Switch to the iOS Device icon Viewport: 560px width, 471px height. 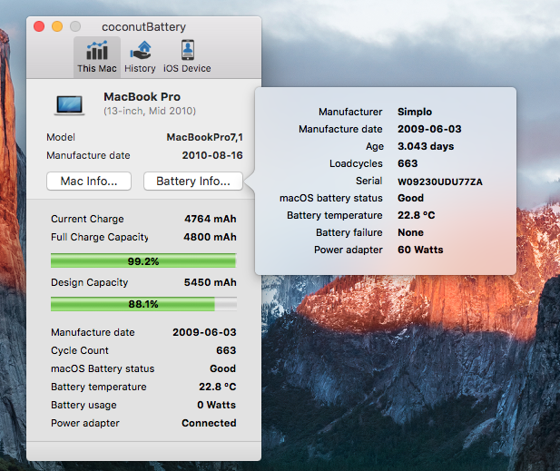click(x=187, y=57)
